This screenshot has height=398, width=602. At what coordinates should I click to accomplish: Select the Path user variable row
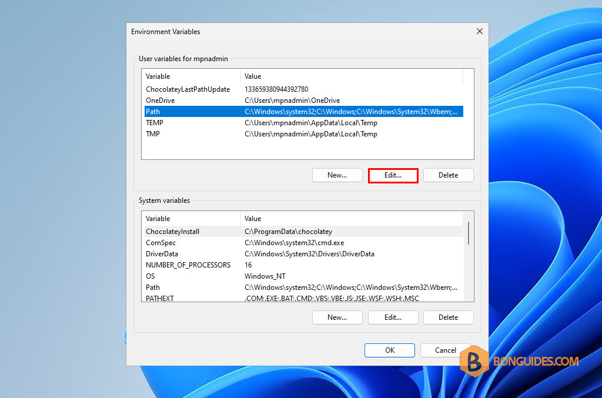304,111
